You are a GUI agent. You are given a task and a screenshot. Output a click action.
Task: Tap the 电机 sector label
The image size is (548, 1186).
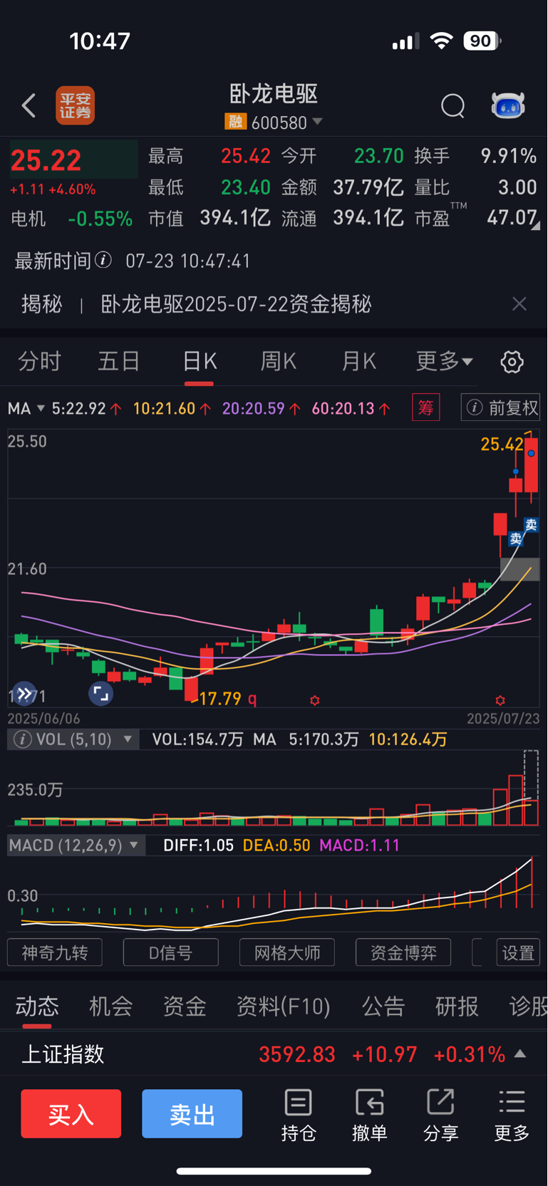tap(29, 219)
